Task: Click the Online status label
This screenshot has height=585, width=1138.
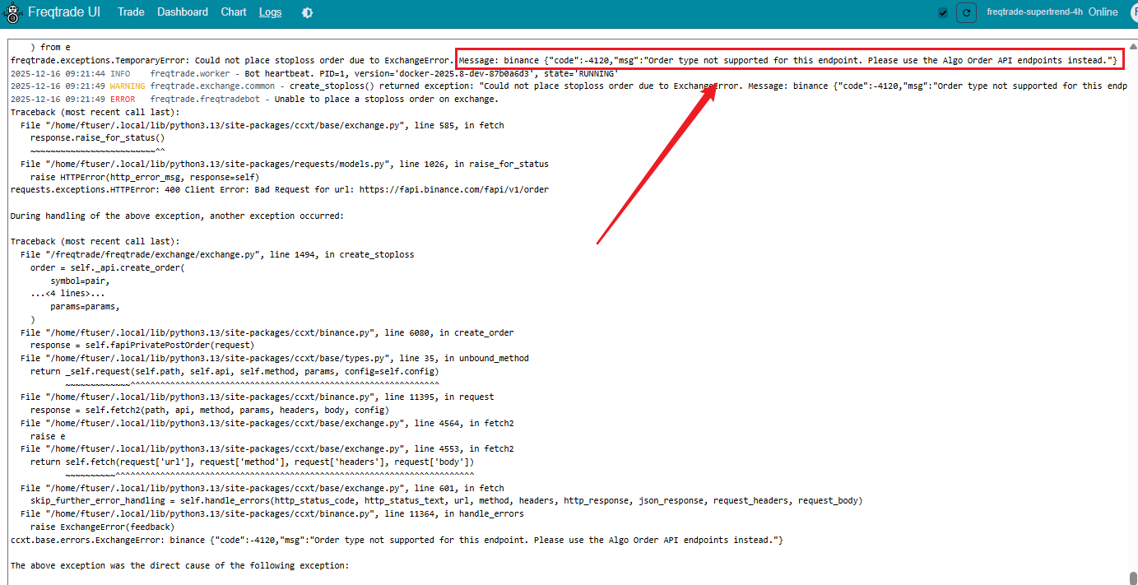Action: click(x=1103, y=12)
